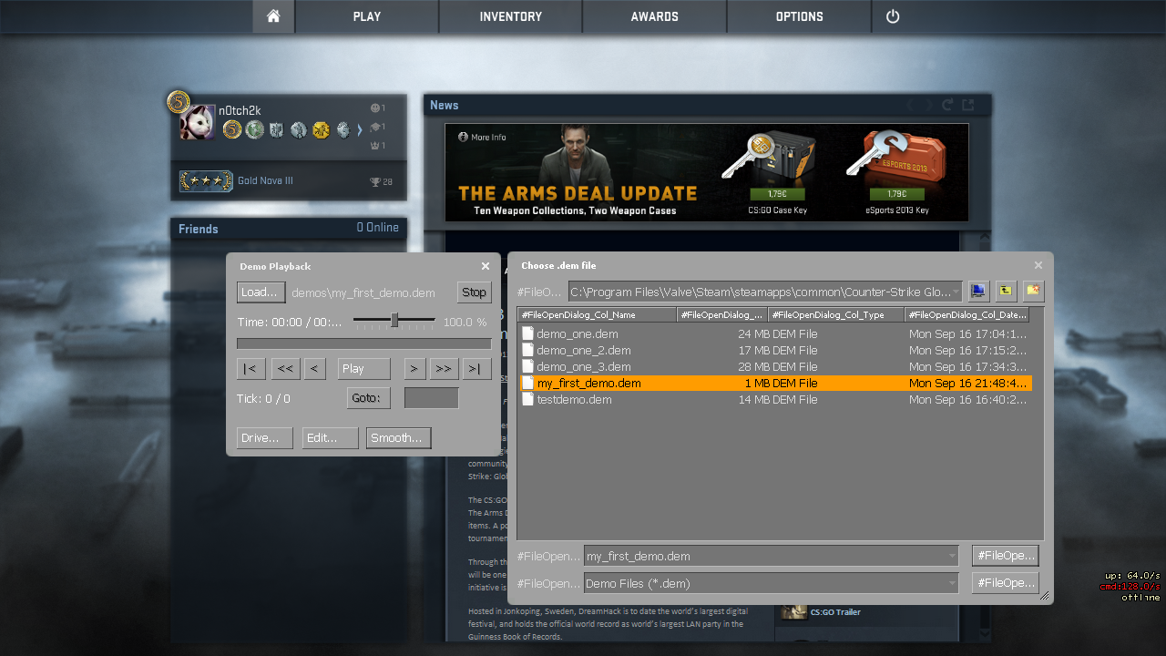
Task: Click the Friends panel header
Action: click(x=289, y=229)
